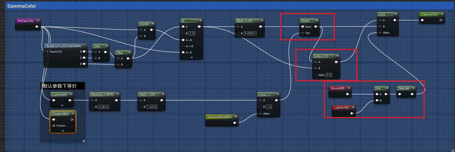Viewport: 455px width, 152px height.
Task: Click the 0.2875 B field on Multiply node
Action: click(x=103, y=107)
